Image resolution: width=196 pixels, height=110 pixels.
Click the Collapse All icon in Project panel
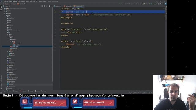pos(47,6)
